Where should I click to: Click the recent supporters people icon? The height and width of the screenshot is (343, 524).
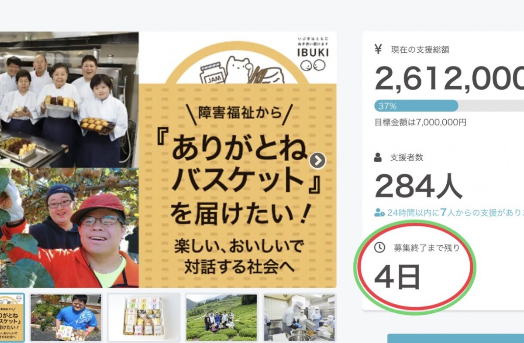pyautogui.click(x=379, y=213)
